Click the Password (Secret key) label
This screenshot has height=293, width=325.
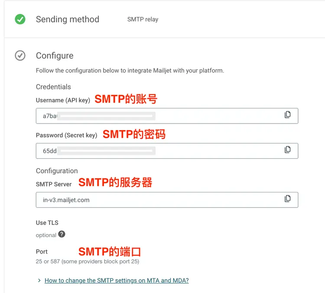66,135
